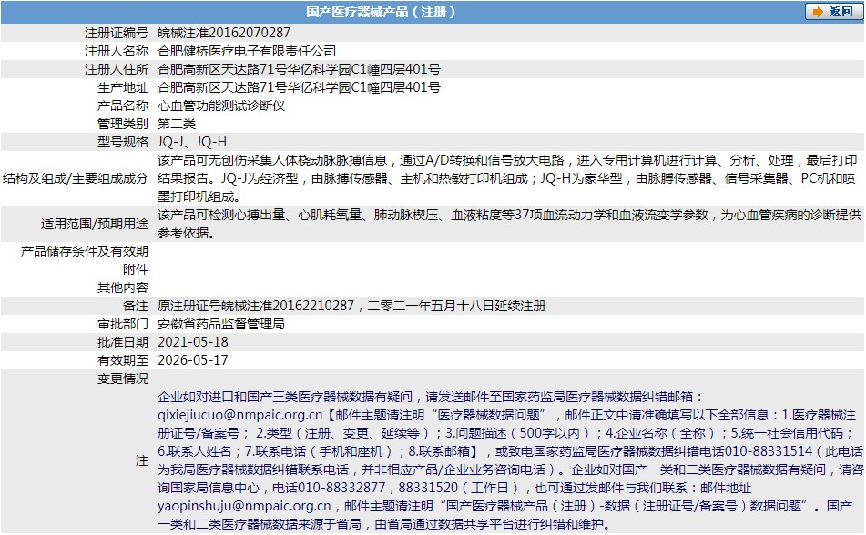Select remark text 原注册证号皖械注准20162210287
Image resolution: width=866 pixels, height=535 pixels.
pyautogui.click(x=256, y=306)
